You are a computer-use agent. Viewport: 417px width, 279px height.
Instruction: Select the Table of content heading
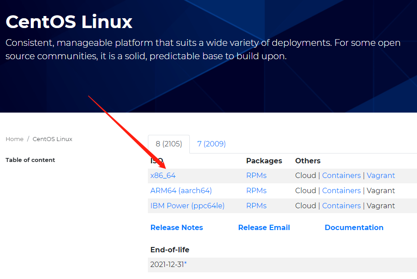coord(30,160)
